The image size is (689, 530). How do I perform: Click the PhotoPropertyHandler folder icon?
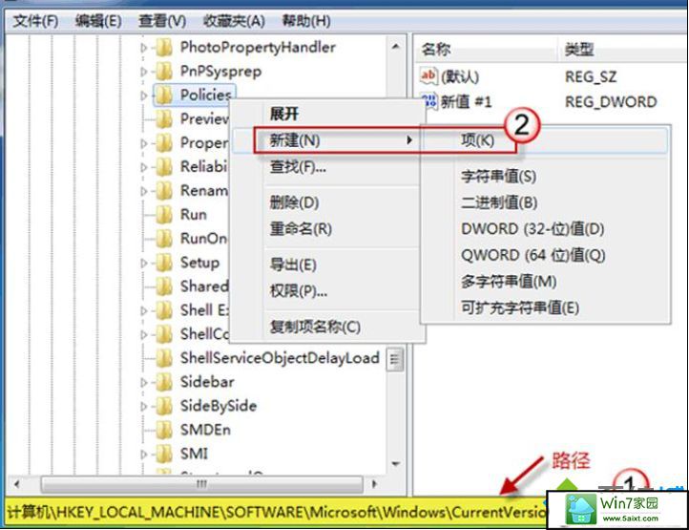[164, 47]
